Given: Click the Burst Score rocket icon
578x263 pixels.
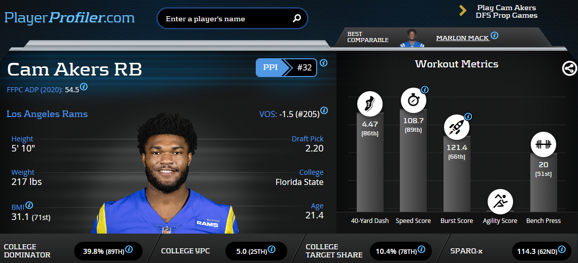Looking at the screenshot, I should tap(456, 127).
